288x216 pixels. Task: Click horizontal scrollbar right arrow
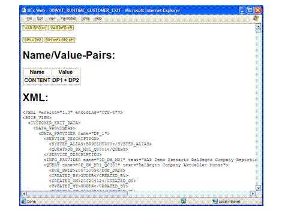(253, 193)
